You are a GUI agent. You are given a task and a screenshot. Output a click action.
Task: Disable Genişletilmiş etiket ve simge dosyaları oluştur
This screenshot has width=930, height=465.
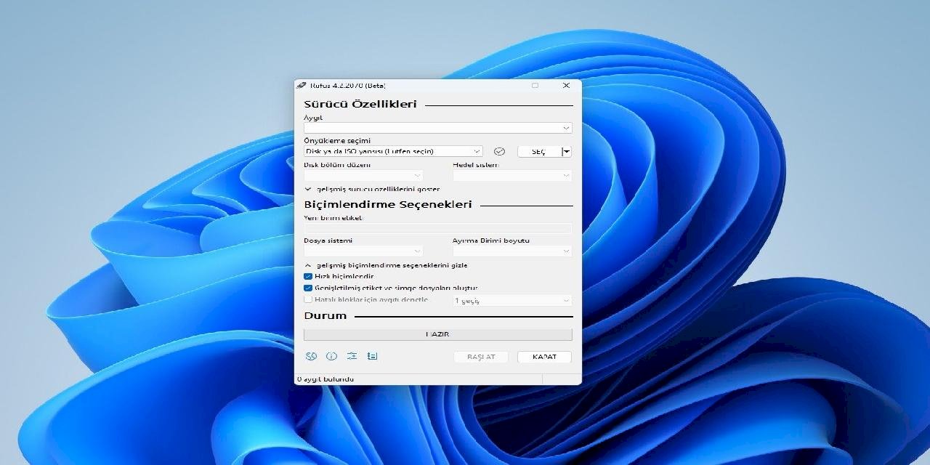(308, 288)
